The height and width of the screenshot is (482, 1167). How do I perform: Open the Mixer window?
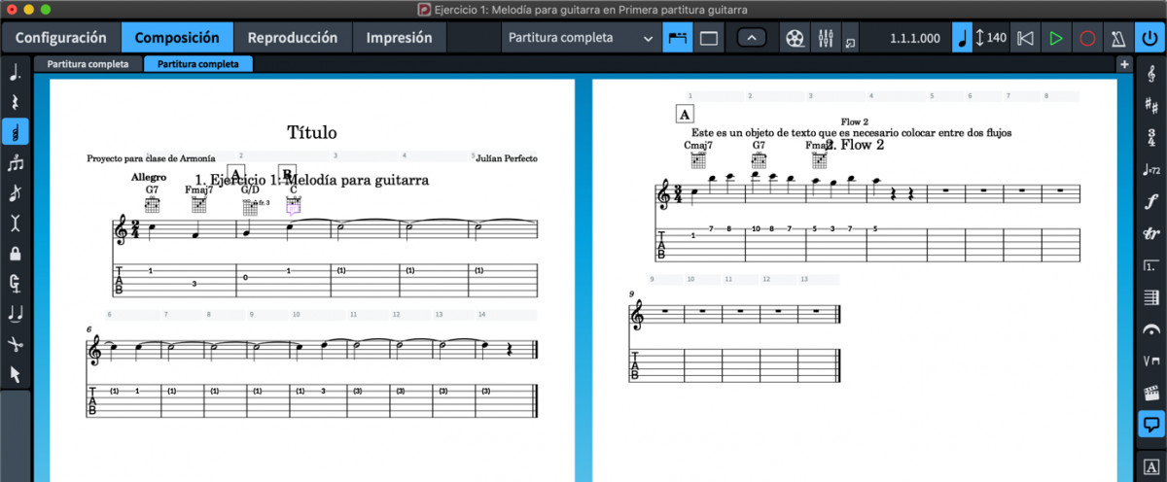(826, 39)
